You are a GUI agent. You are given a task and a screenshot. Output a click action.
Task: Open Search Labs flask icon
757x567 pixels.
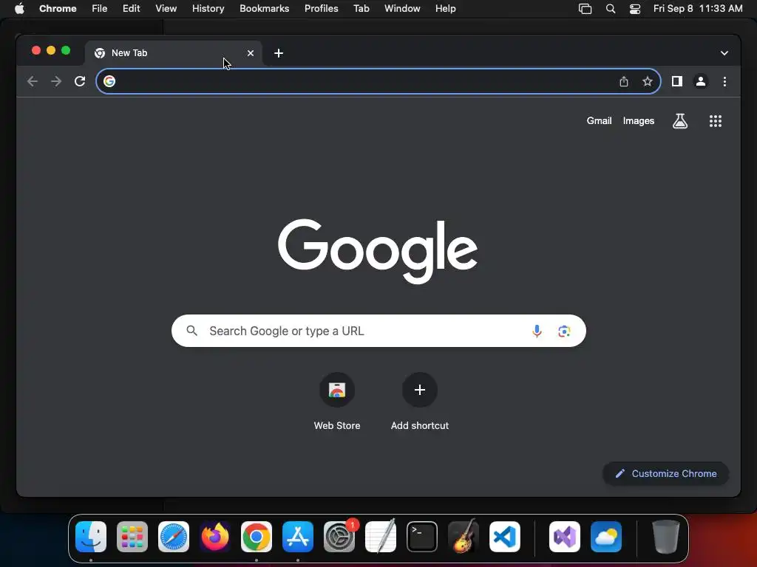680,121
